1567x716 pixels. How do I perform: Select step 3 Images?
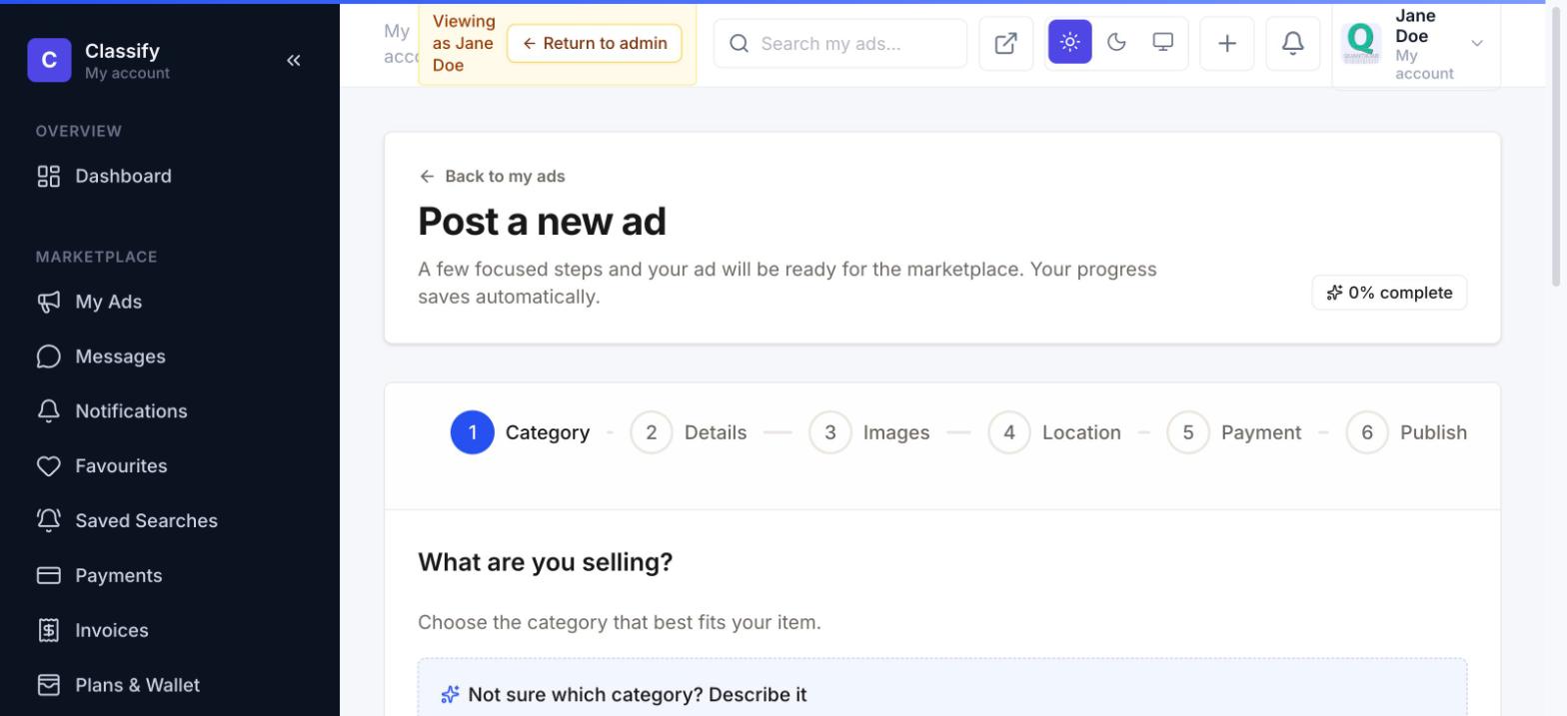point(869,432)
